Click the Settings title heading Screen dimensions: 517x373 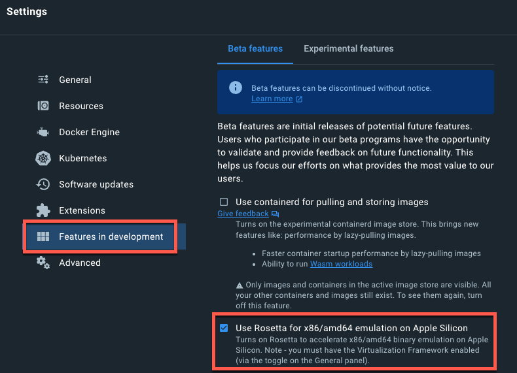27,12
